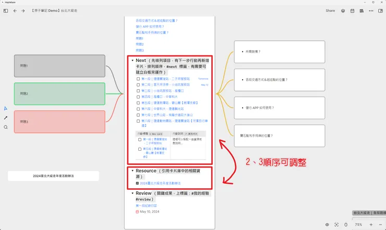
Task: Open the three-dot more options menu
Action: click(x=371, y=11)
